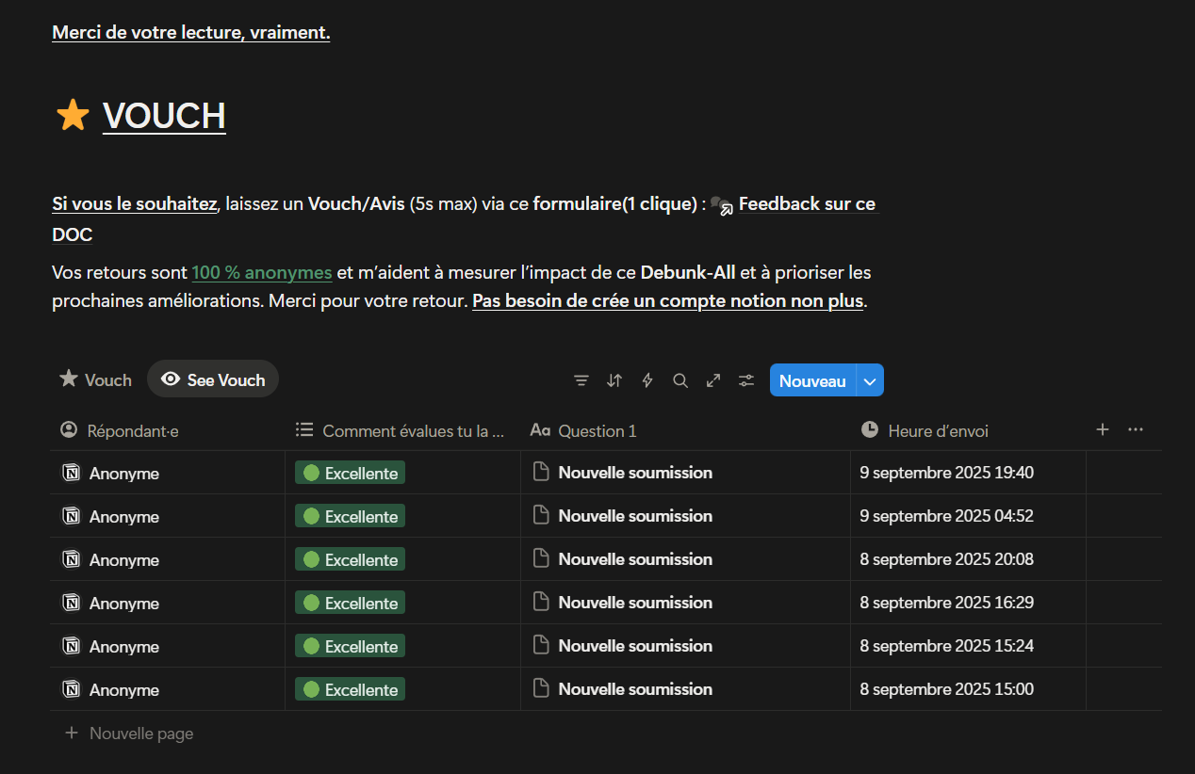Open Répondant·e column header menu
The image size is (1195, 774).
point(132,430)
